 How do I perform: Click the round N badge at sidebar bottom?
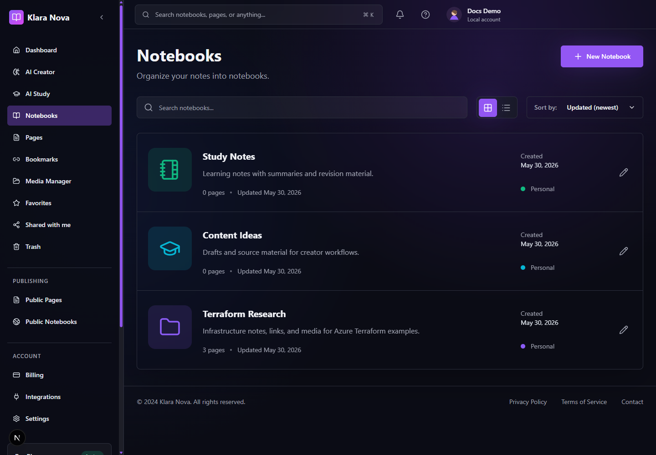point(17,438)
